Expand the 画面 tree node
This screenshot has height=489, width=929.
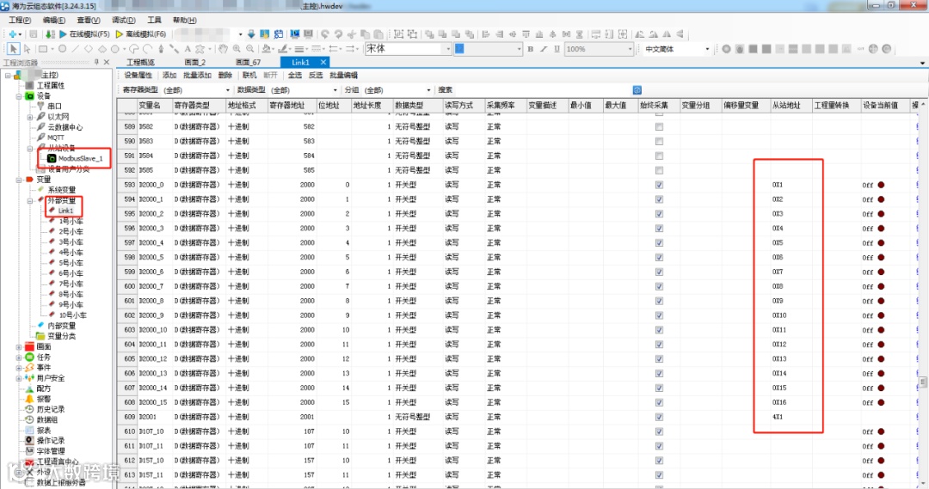(x=19, y=347)
